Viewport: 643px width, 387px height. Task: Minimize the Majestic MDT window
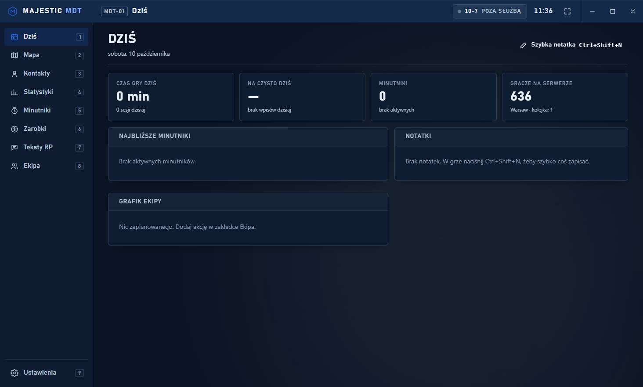coord(592,11)
